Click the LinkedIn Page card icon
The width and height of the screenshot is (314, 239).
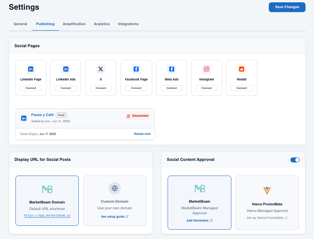[x=31, y=69]
